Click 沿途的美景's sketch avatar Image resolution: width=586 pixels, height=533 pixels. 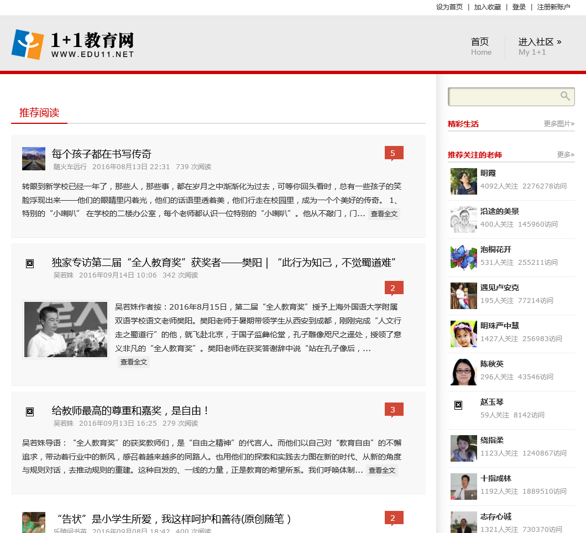click(463, 220)
